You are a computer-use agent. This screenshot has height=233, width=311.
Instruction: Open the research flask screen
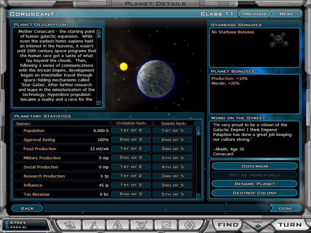click(x=94, y=225)
